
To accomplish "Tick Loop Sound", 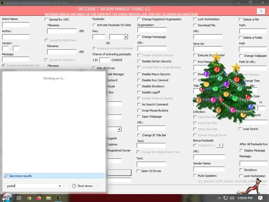I will pyautogui.click(x=240, y=129).
